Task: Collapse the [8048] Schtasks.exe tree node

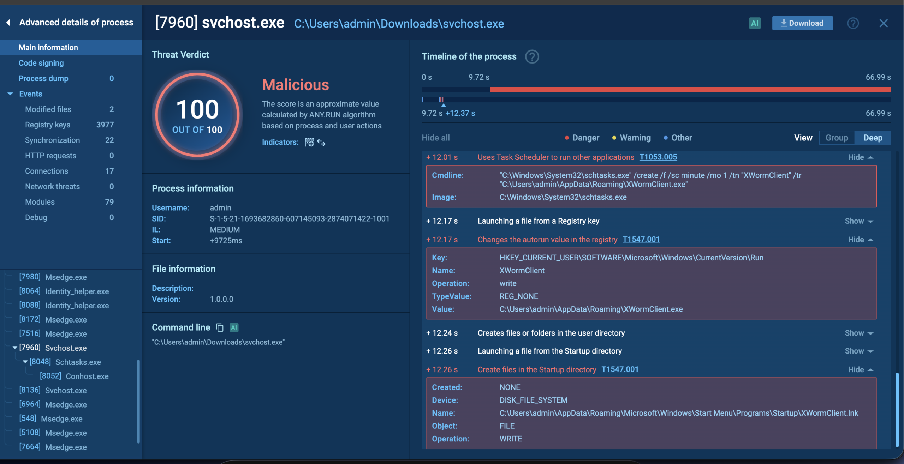Action: tap(25, 362)
